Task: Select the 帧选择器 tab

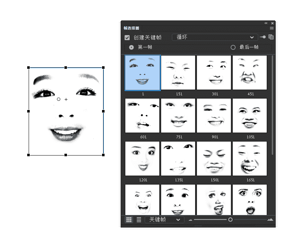Action: [132, 28]
